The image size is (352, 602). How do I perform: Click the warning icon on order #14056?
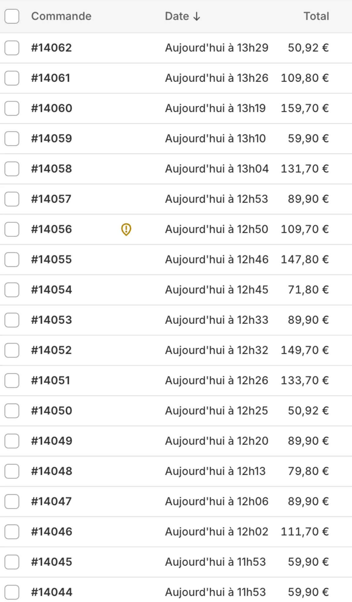point(126,229)
